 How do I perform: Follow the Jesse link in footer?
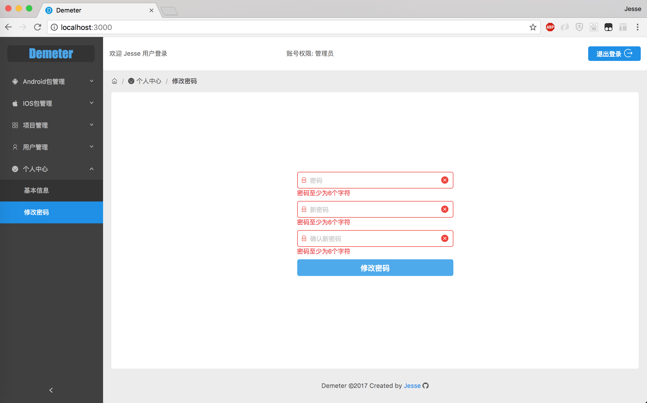click(412, 386)
